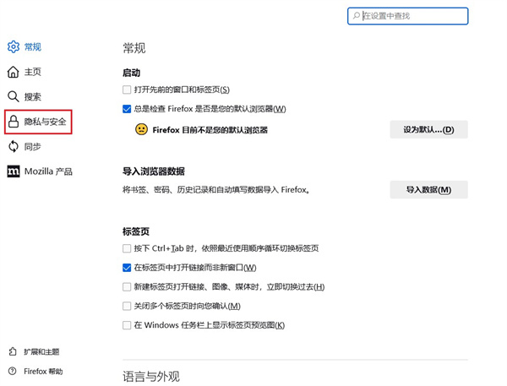
Task: Enable 关闭多个标签页时向您确认 checkbox
Action: [127, 306]
